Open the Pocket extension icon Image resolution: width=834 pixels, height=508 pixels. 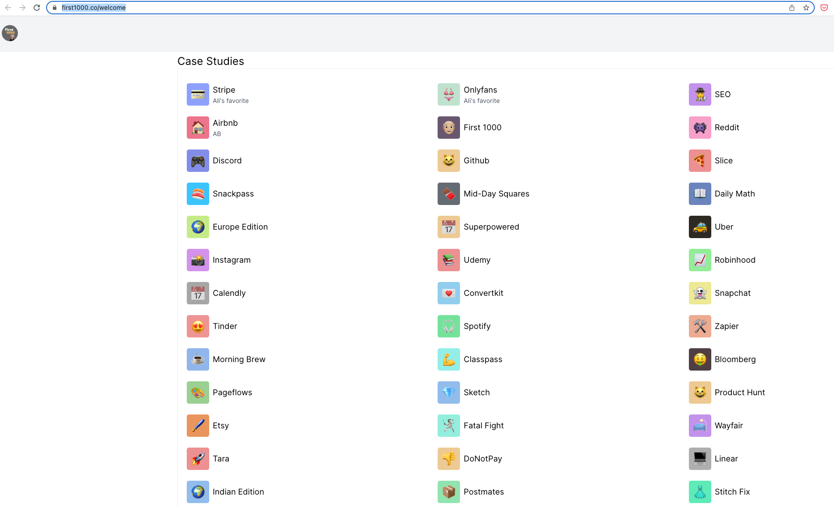coord(824,8)
